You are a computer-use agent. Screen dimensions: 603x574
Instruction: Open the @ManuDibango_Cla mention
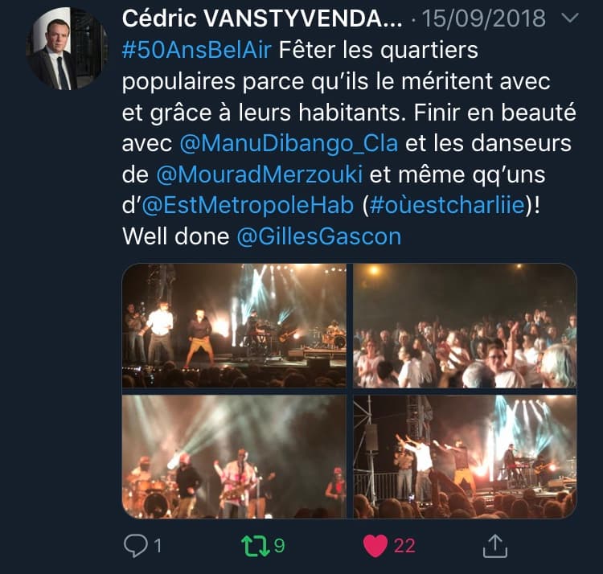[x=289, y=143]
